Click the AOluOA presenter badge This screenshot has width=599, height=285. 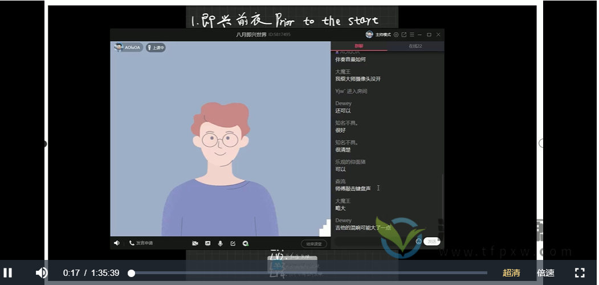coord(128,47)
